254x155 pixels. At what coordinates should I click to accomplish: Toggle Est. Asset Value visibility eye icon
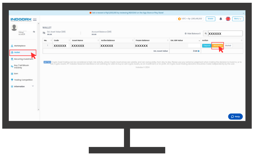coord(44,33)
